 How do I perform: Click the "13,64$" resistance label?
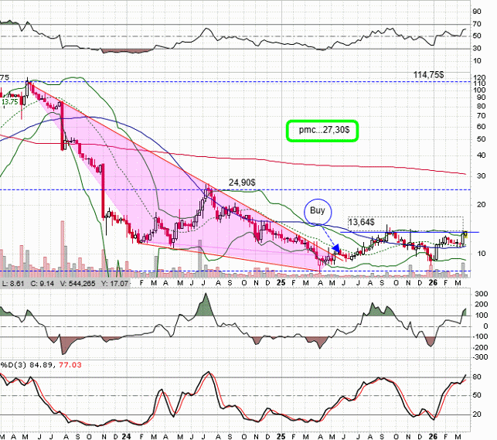365,223
